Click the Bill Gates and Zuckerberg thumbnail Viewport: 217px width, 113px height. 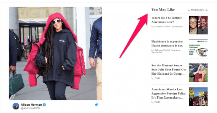[x=198, y=25]
